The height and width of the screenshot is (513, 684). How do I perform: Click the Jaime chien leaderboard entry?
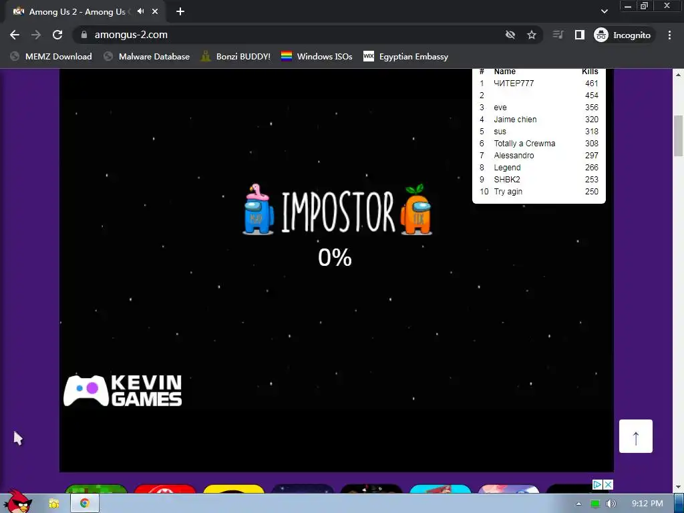pos(539,120)
